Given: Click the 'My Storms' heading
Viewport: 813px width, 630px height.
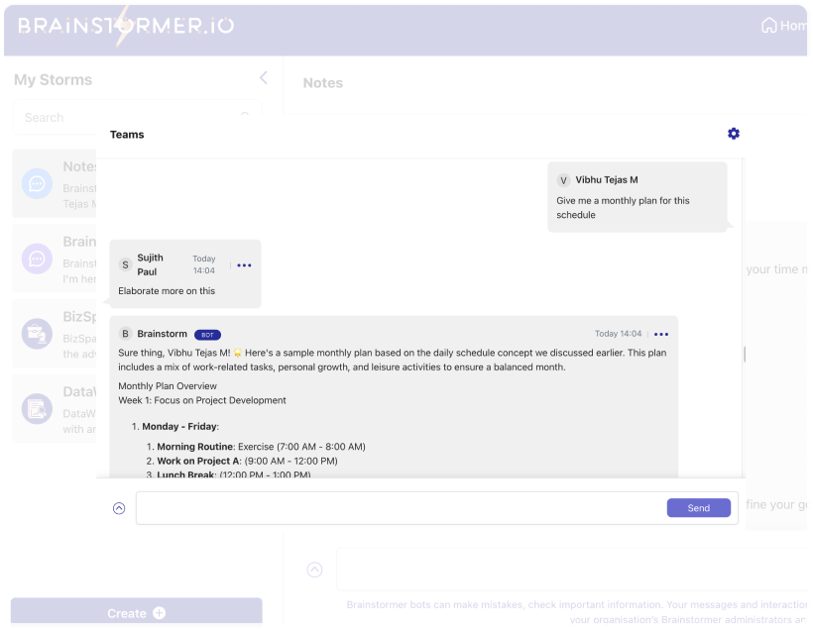Looking at the screenshot, I should point(53,80).
